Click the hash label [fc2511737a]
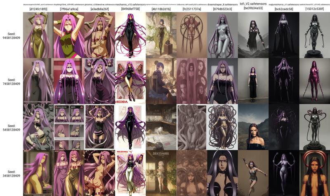330x196 pixels. click(192, 9)
